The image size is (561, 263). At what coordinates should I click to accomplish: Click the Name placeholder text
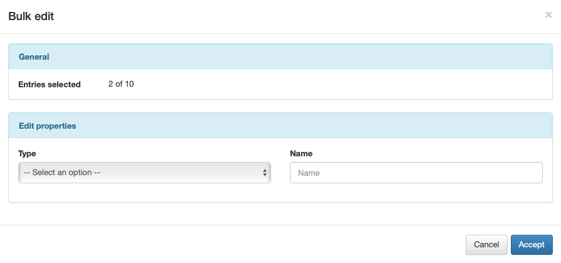309,173
